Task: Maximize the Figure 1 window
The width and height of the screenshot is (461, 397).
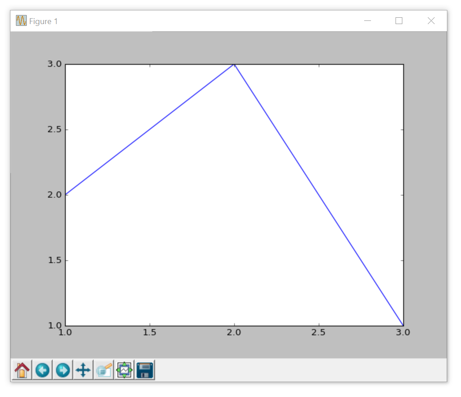Action: coord(399,21)
